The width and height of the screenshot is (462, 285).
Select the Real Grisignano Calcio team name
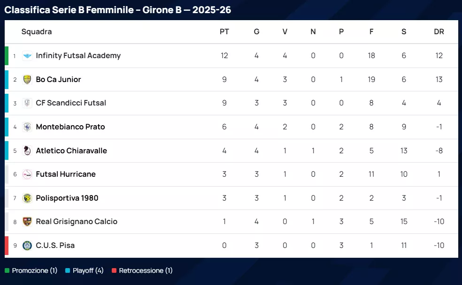77,222
